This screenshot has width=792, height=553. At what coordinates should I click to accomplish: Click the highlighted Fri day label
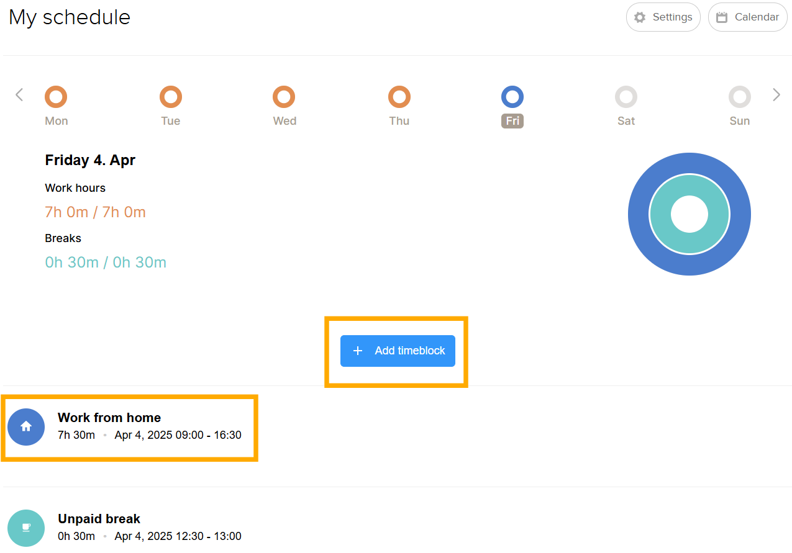click(512, 121)
